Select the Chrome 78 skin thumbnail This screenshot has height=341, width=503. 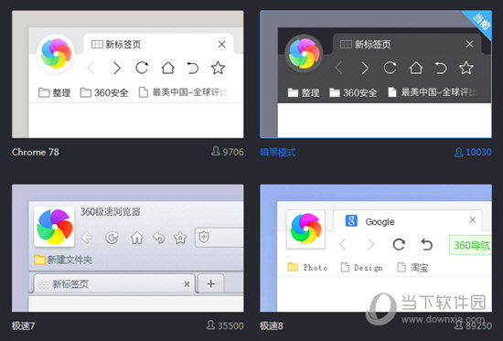128,74
